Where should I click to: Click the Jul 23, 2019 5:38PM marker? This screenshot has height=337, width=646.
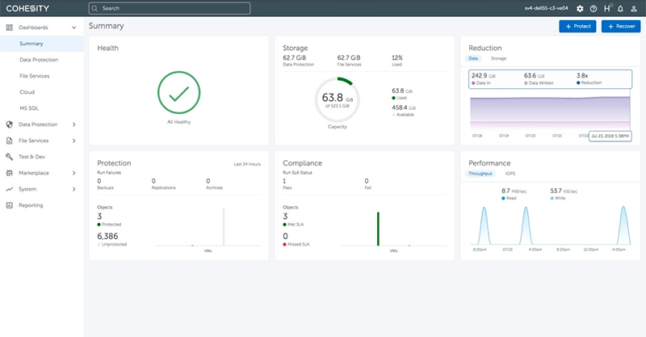[610, 136]
